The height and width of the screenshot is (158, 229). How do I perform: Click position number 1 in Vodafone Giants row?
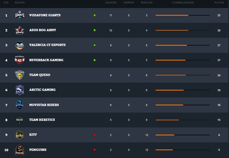[6, 15]
